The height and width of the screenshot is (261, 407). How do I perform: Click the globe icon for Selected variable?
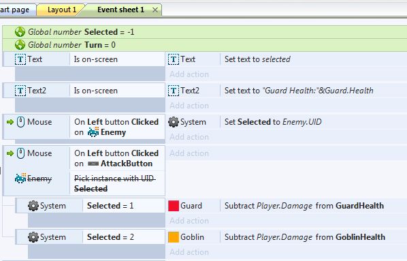[x=20, y=32]
